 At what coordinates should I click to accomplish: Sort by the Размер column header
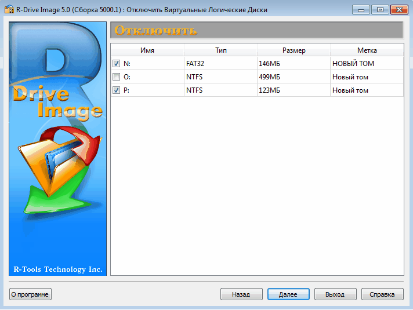(x=294, y=50)
